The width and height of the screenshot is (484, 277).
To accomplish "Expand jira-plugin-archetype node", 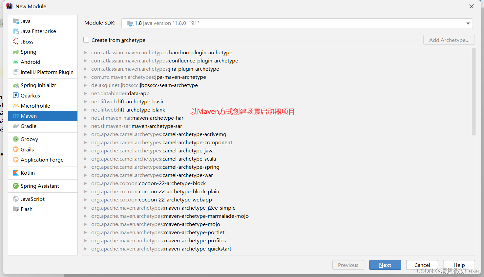I will 85,69.
